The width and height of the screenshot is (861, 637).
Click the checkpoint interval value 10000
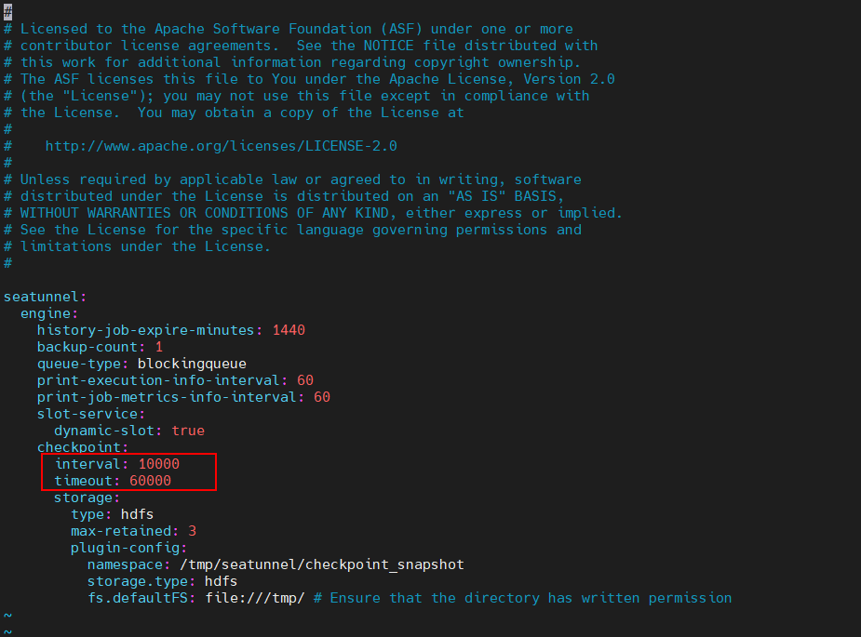158,464
